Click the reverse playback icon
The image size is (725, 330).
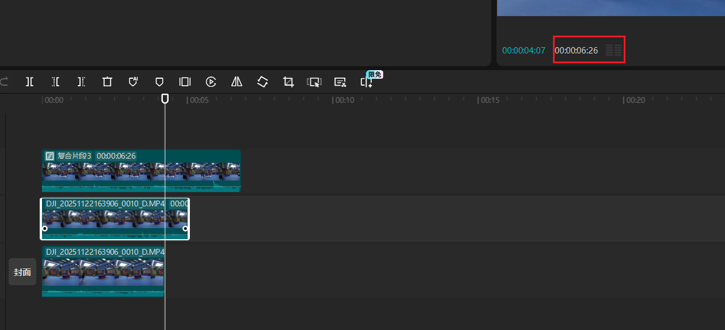coord(211,82)
